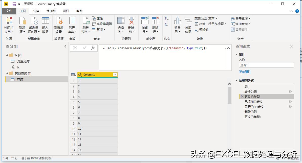Image resolution: width=302 pixels, height=163 pixels.
Task: Click the Manage Parameters icon
Action: [72, 20]
